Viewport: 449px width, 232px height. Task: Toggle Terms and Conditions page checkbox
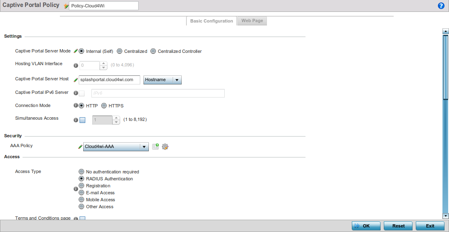tap(82, 218)
